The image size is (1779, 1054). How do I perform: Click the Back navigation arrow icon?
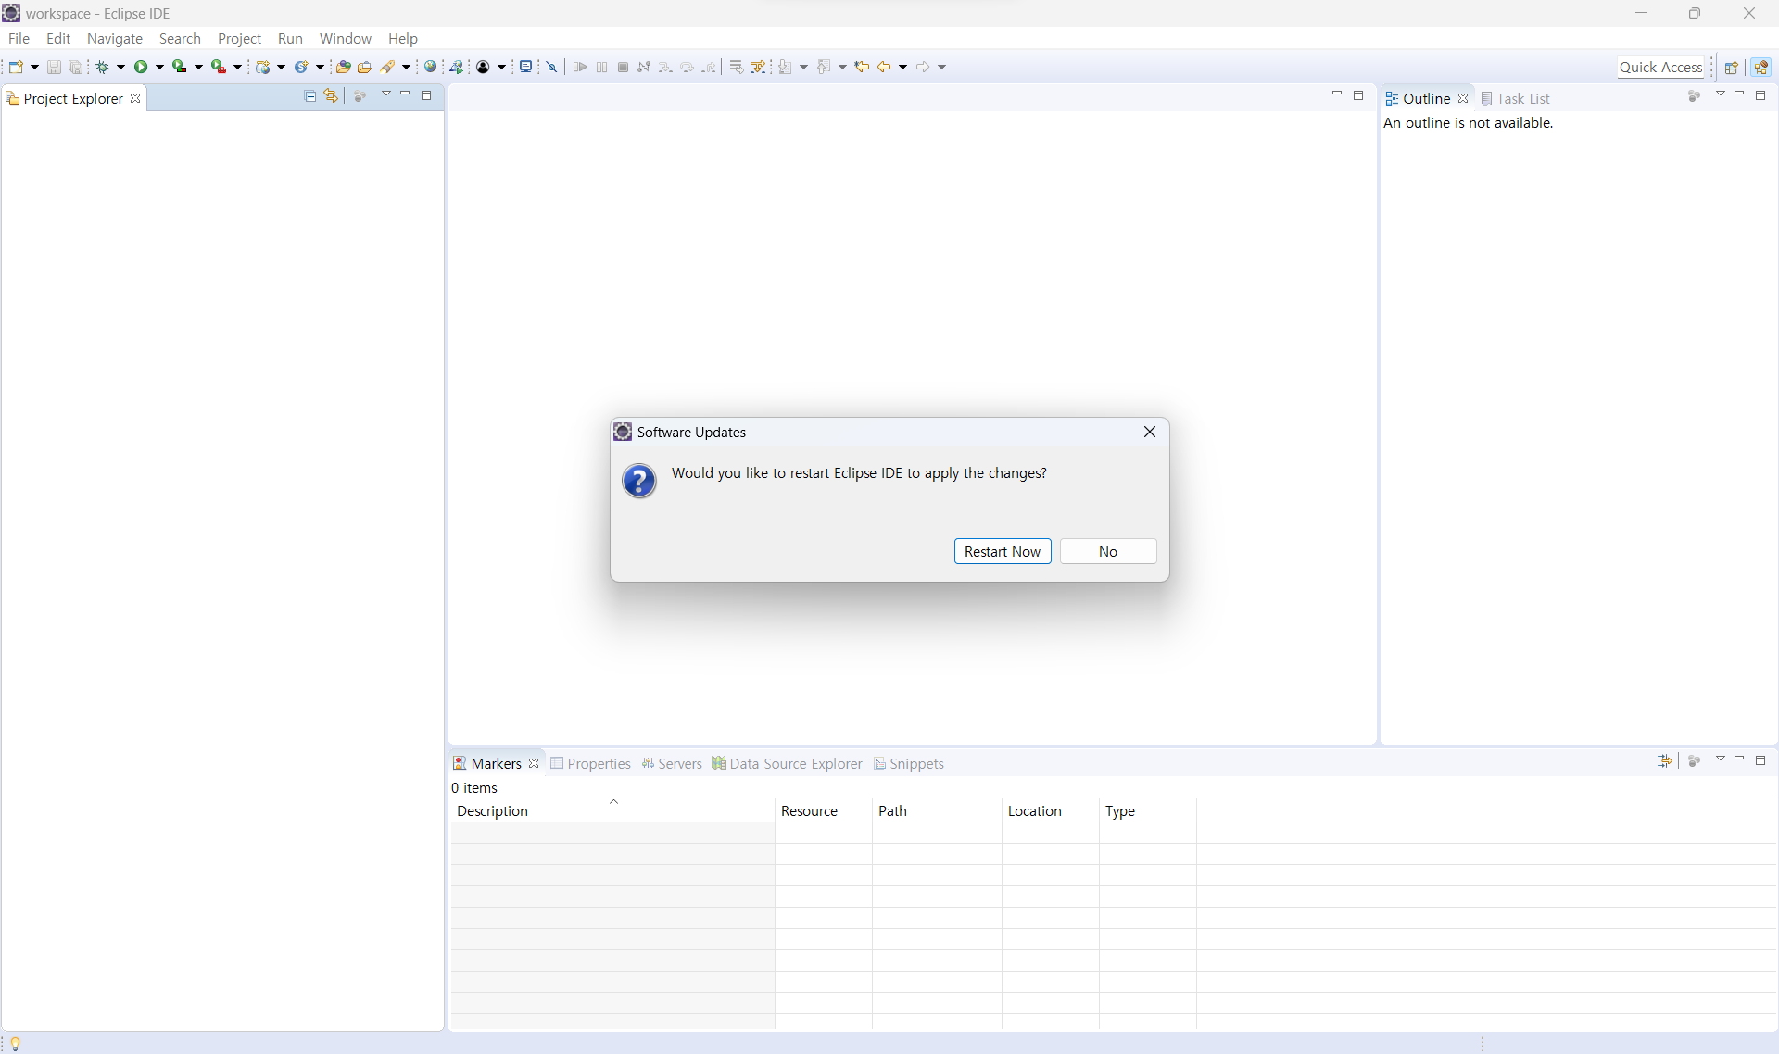tap(884, 67)
